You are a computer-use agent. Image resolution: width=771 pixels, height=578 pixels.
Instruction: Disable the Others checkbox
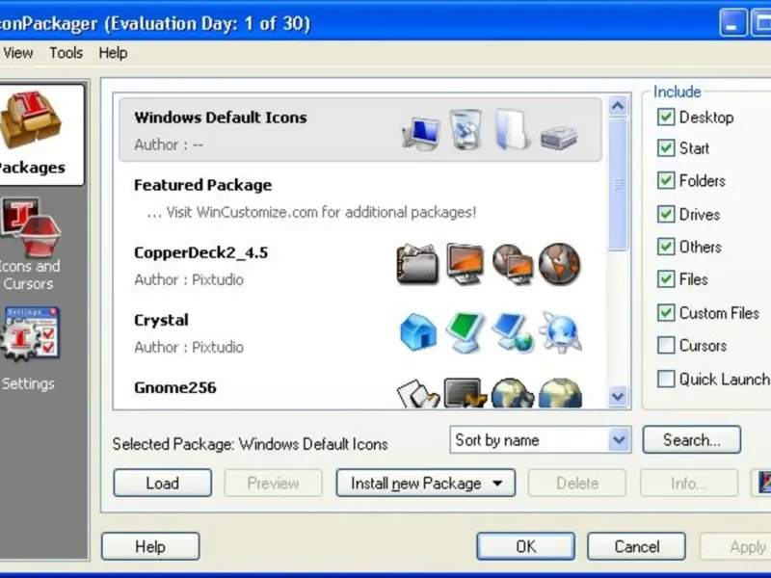pos(666,247)
